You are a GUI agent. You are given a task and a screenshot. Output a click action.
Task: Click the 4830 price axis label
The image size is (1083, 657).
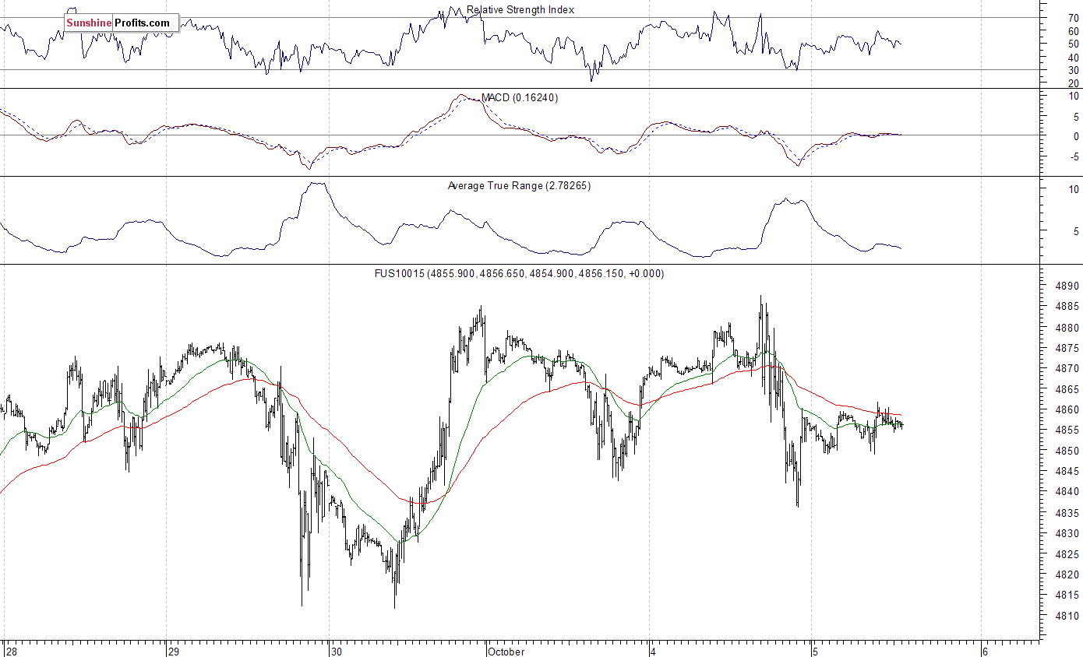(x=1067, y=533)
